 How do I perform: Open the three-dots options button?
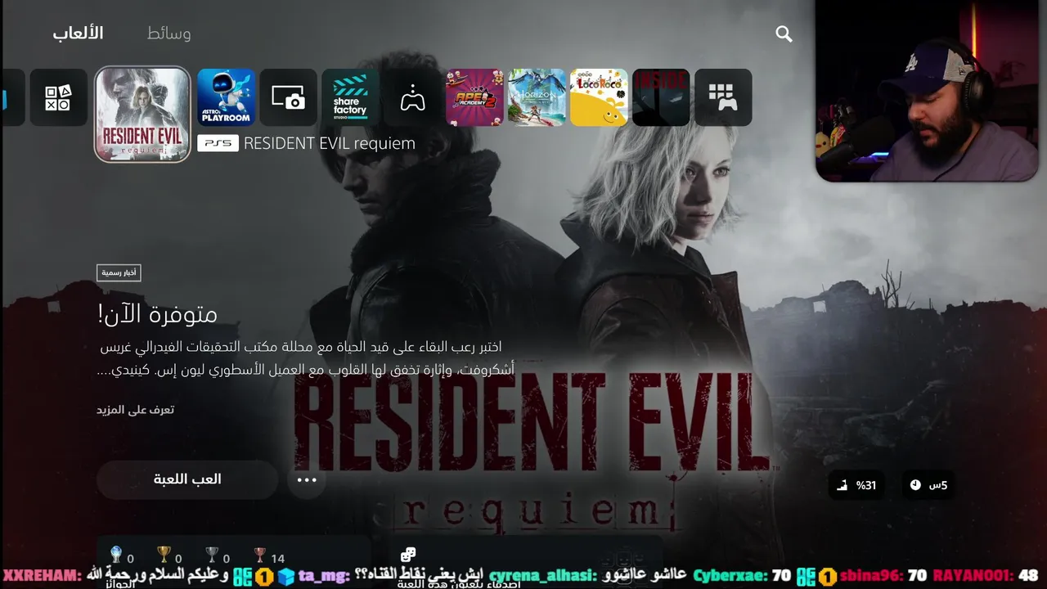[307, 480]
